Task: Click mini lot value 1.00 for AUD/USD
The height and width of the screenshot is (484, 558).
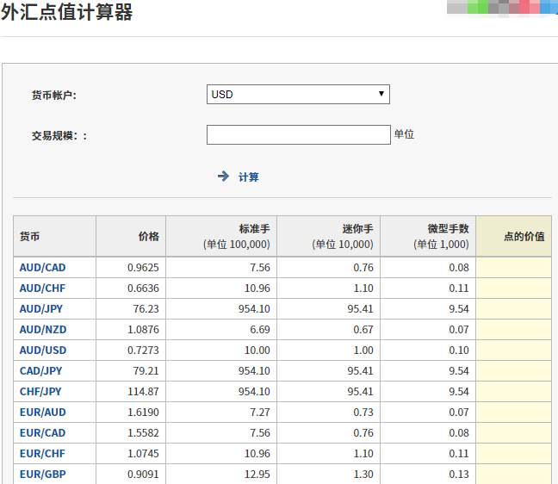Action: [x=363, y=351]
